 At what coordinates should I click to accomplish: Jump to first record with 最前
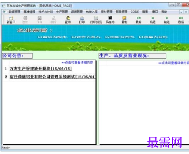tap(138, 20)
